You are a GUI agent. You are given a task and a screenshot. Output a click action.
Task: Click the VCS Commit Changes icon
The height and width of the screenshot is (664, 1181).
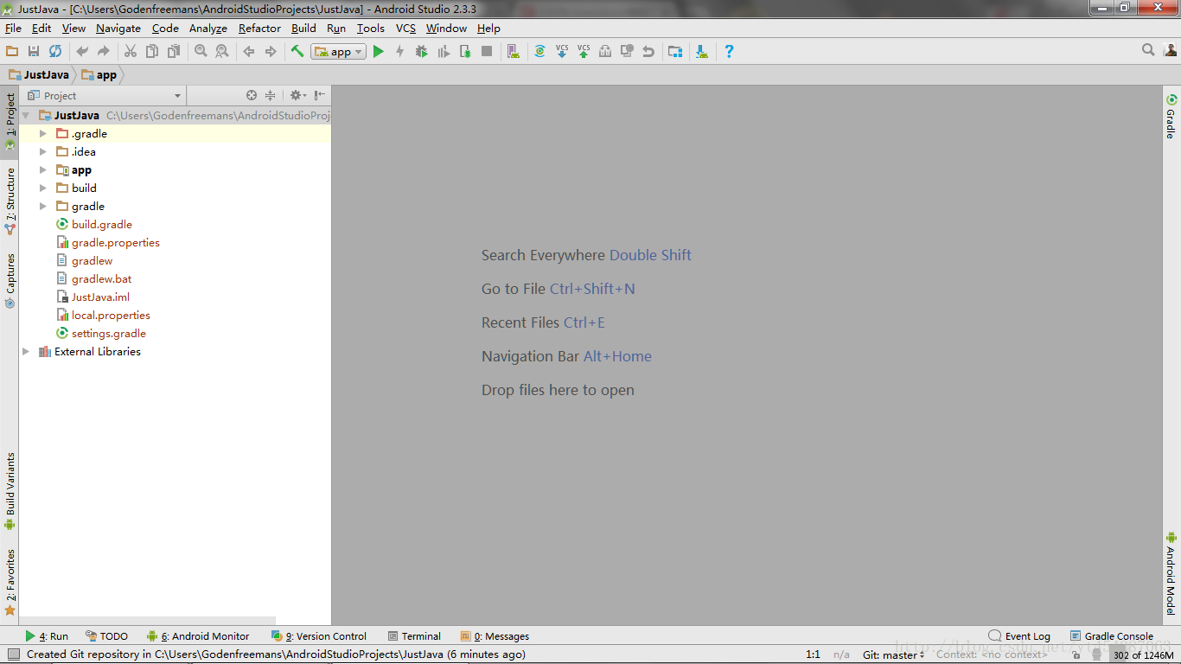[x=584, y=52]
